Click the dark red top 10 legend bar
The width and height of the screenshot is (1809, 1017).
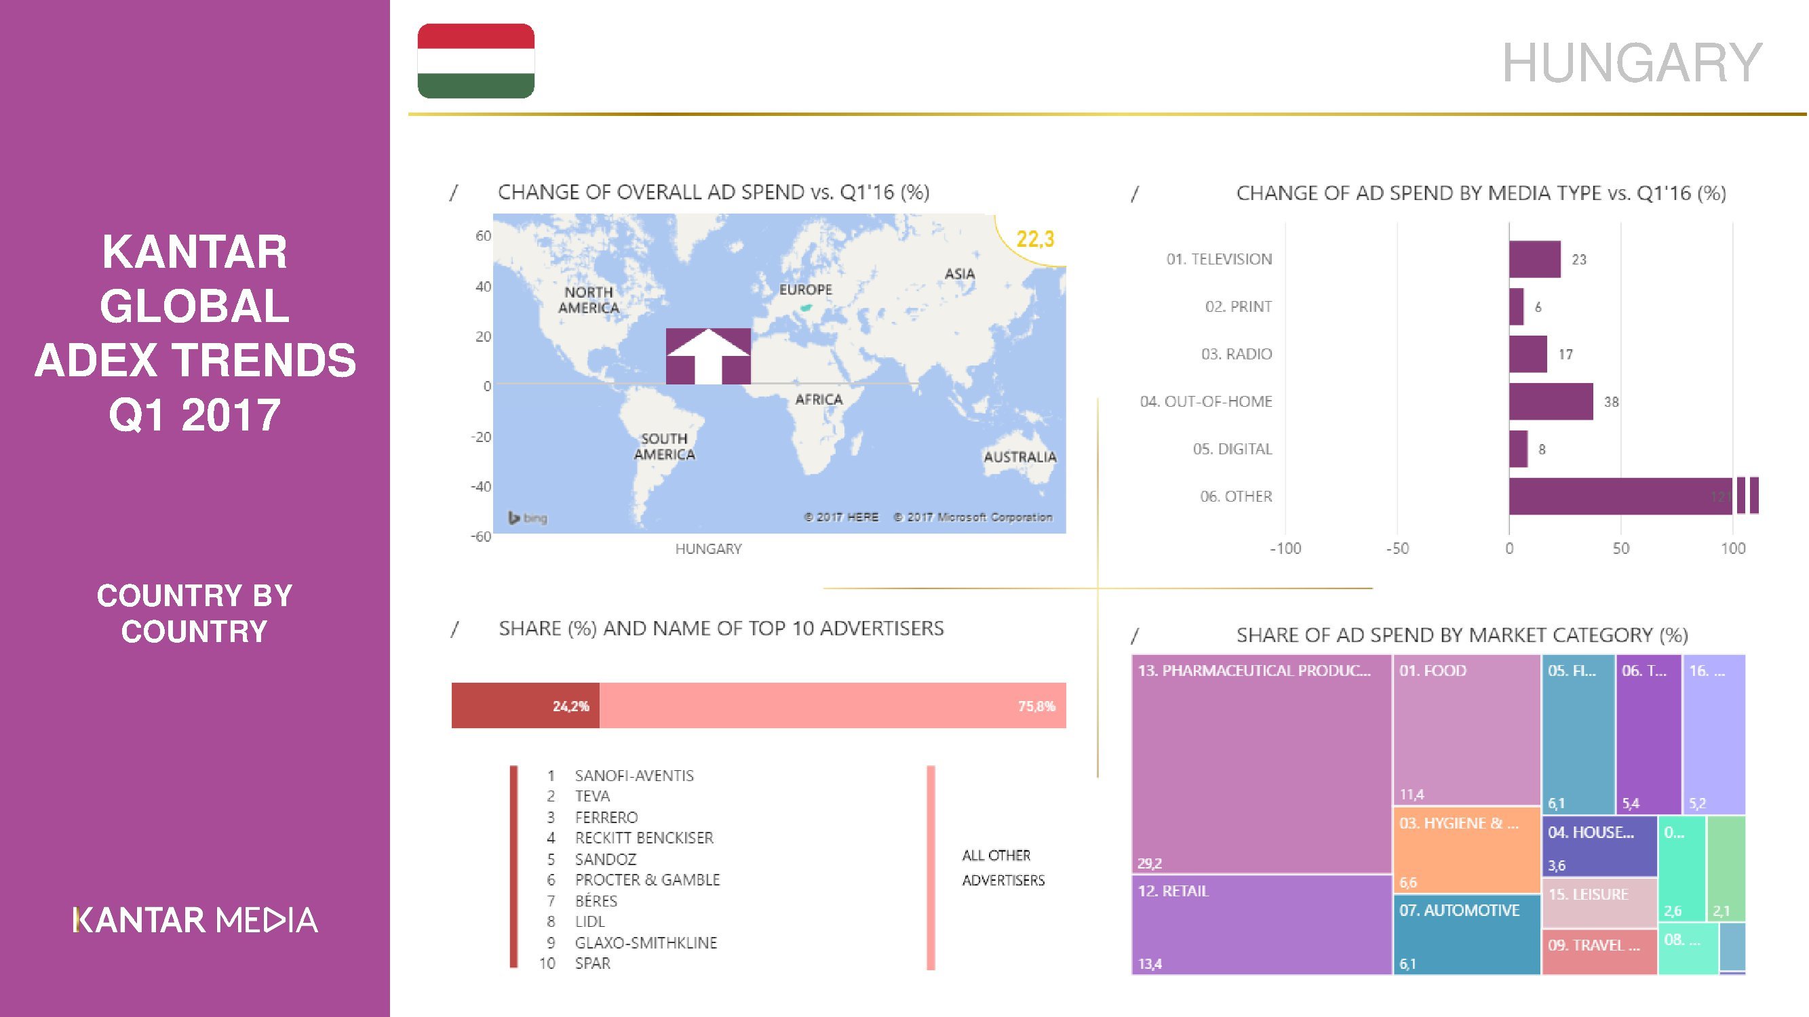coord(513,868)
